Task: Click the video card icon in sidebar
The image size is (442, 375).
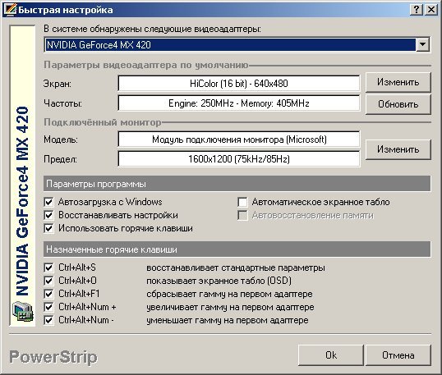Action: pos(23,311)
